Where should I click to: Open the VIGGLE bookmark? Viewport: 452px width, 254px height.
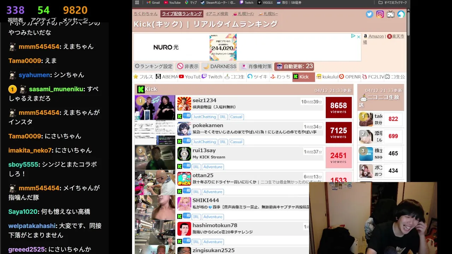[x=264, y=2]
